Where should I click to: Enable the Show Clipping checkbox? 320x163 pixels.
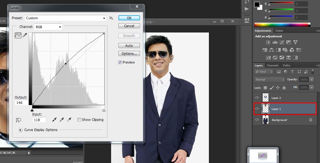click(79, 120)
